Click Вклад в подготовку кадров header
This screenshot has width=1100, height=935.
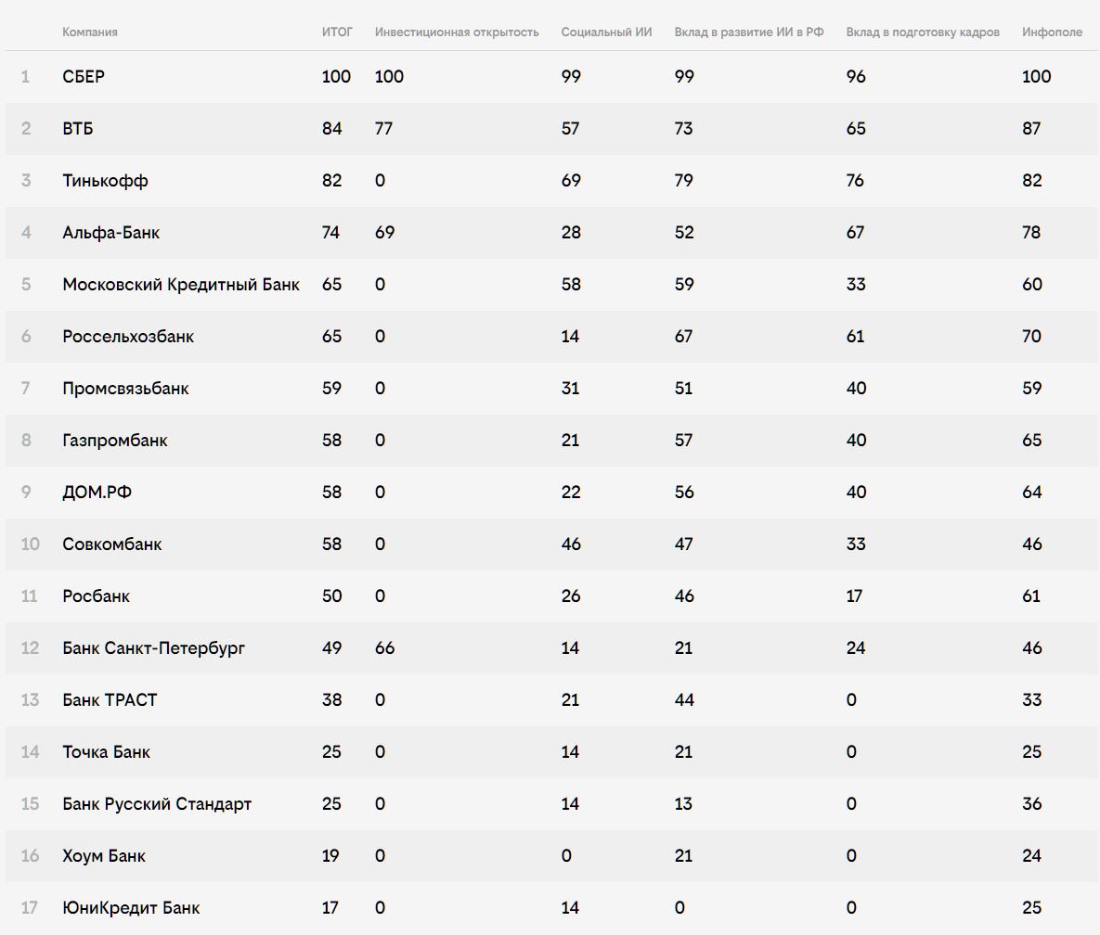[x=923, y=32]
